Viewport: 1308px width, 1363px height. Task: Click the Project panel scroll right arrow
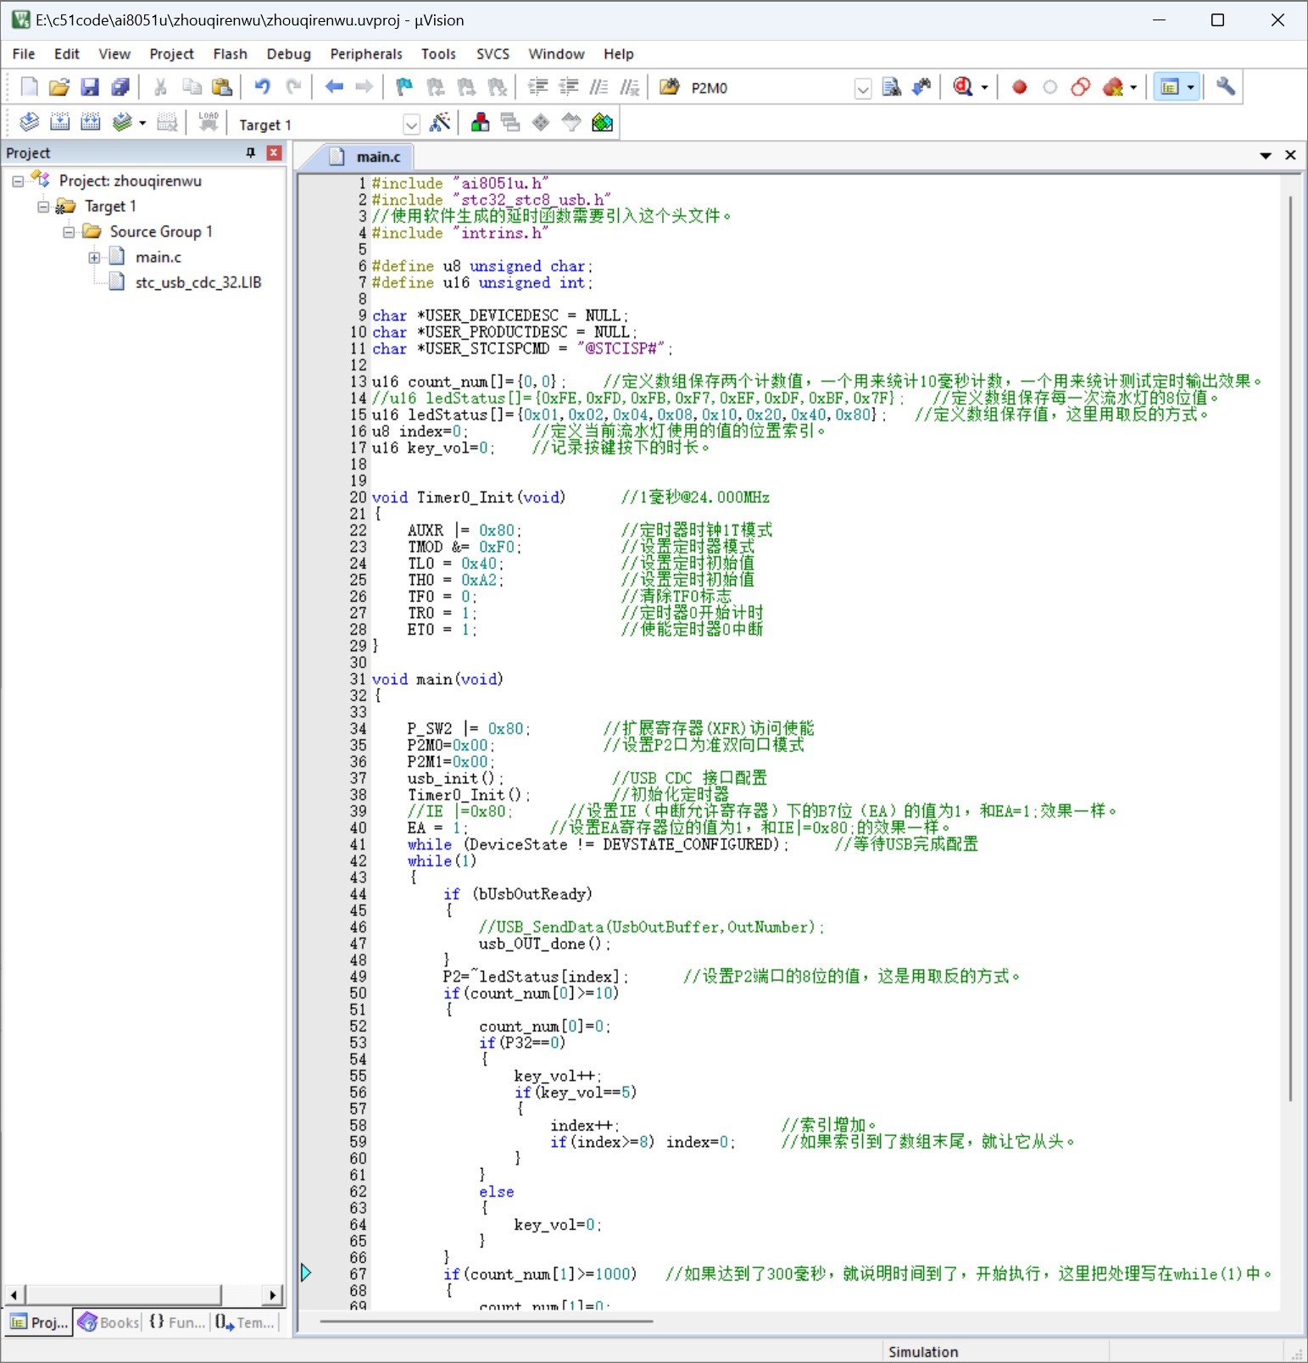pos(272,1295)
